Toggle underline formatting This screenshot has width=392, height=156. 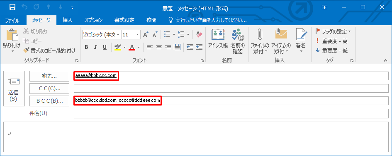[105, 47]
